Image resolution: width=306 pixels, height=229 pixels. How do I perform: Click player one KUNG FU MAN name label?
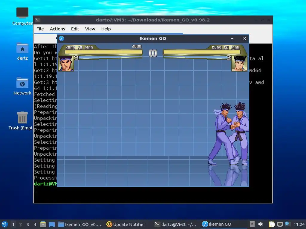coord(79,47)
